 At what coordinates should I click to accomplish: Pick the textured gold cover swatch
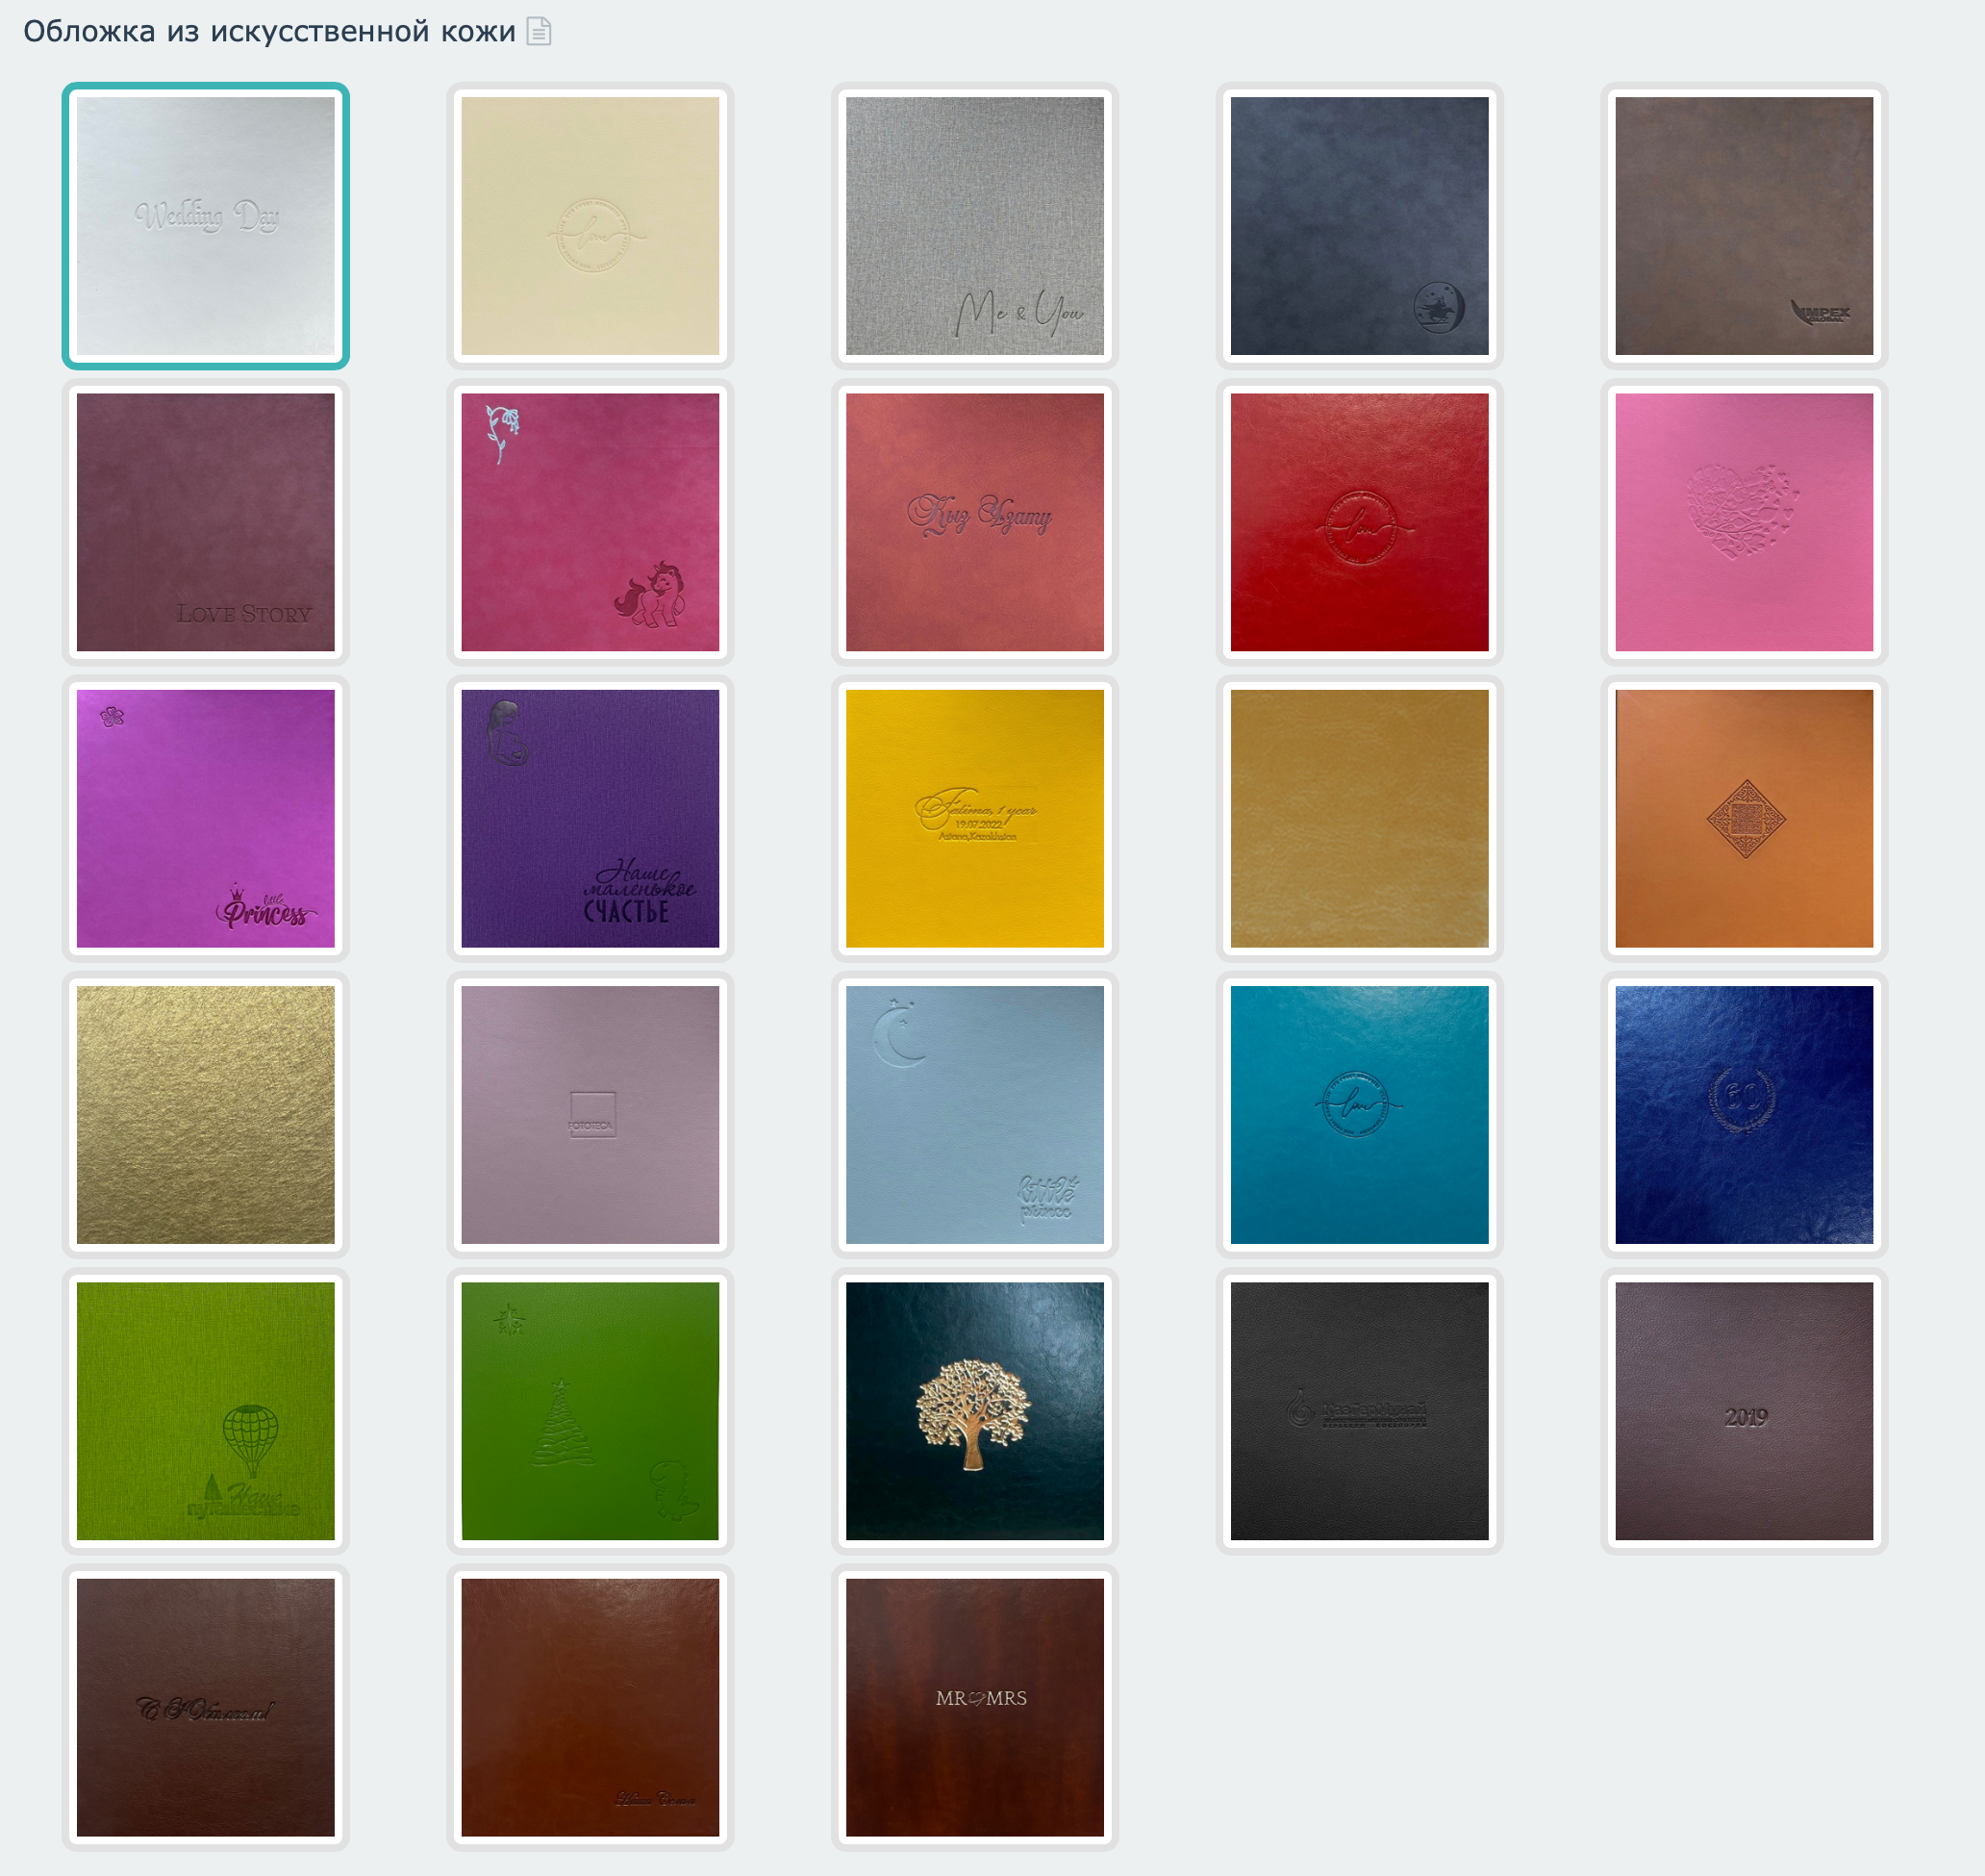pyautogui.click(x=206, y=1114)
